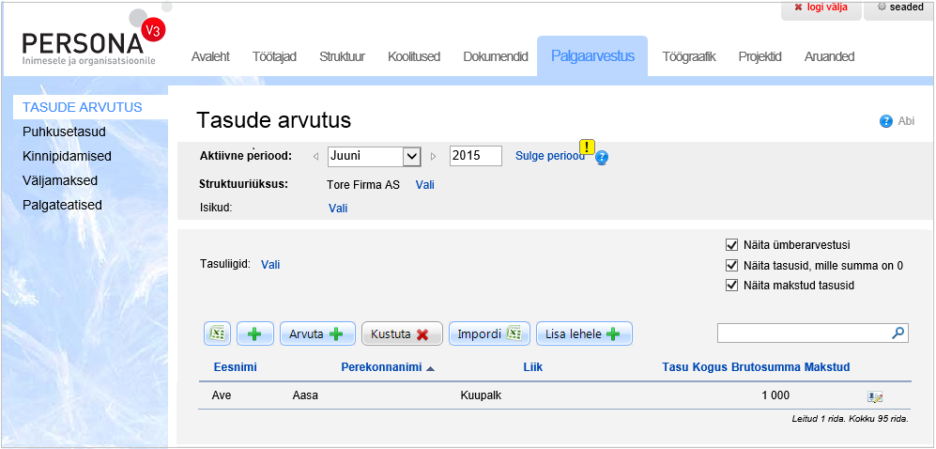Screen dimensions: 936x449
Task: Click the green plus add button
Action: (x=253, y=333)
